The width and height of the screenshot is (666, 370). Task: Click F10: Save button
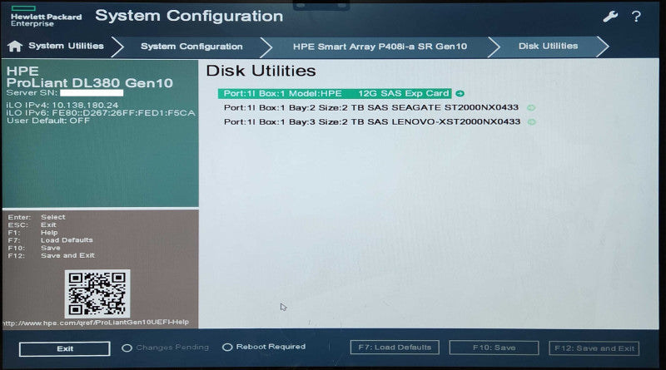[x=494, y=348]
